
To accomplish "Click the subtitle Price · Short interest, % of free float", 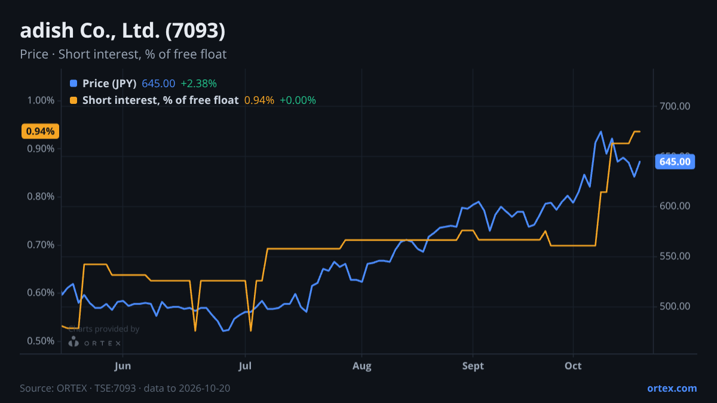I will click(123, 54).
